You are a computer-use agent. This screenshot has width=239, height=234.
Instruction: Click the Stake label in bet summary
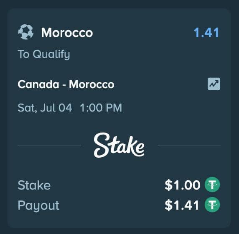[x=34, y=185]
